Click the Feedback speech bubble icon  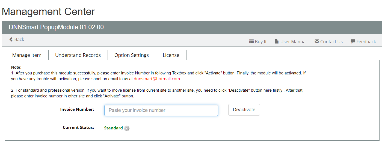353,42
